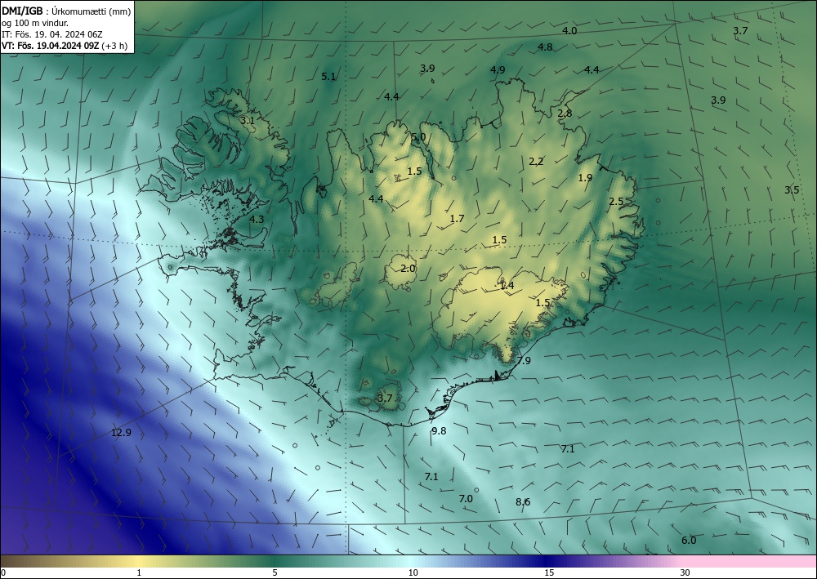Click the 4.9 value off the north coast

coord(498,69)
